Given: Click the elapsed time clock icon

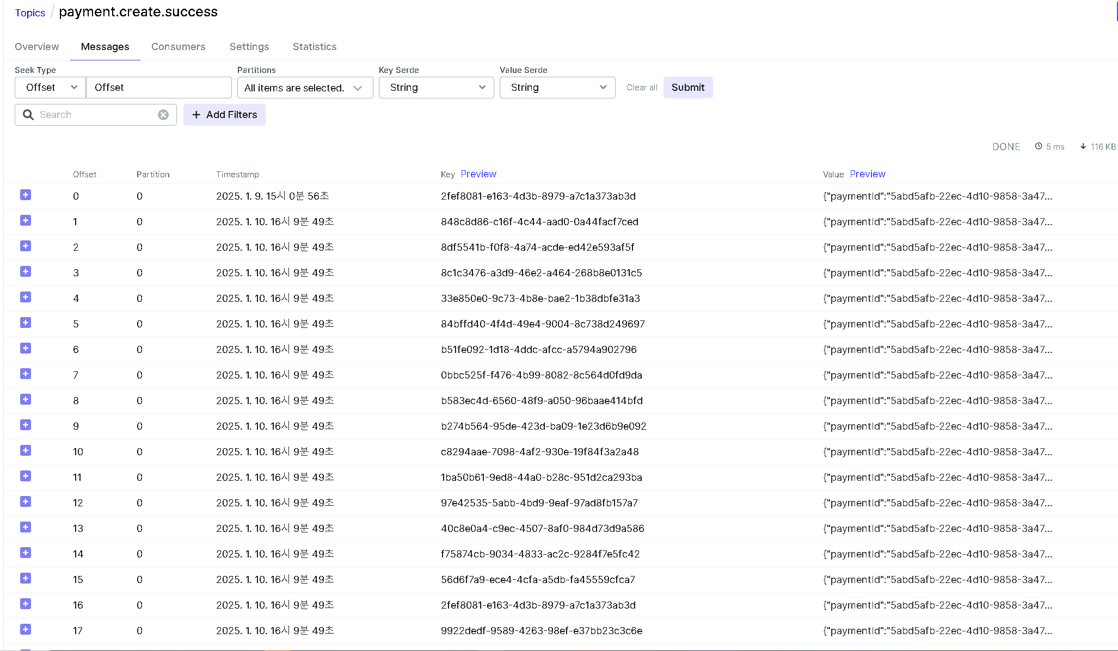Looking at the screenshot, I should (x=1039, y=146).
